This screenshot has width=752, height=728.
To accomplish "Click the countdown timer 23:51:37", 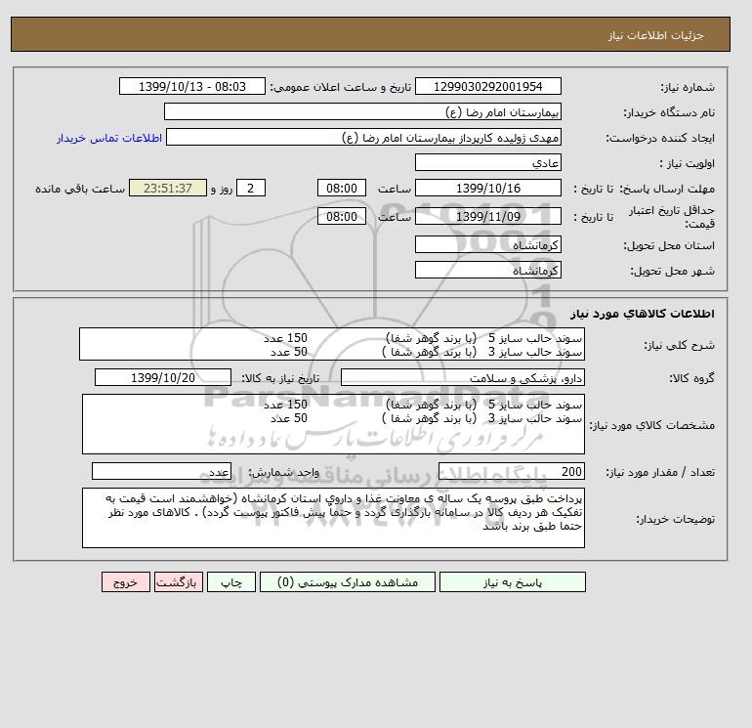I will pos(168,189).
